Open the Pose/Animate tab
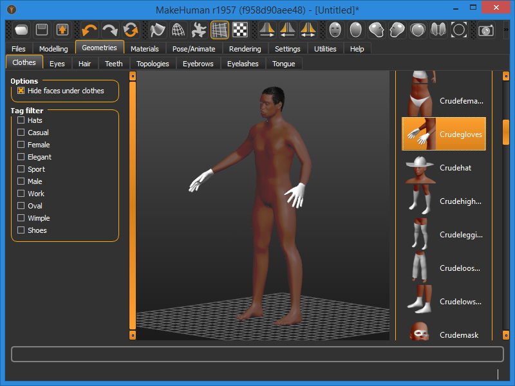This screenshot has width=515, height=386. 194,49
